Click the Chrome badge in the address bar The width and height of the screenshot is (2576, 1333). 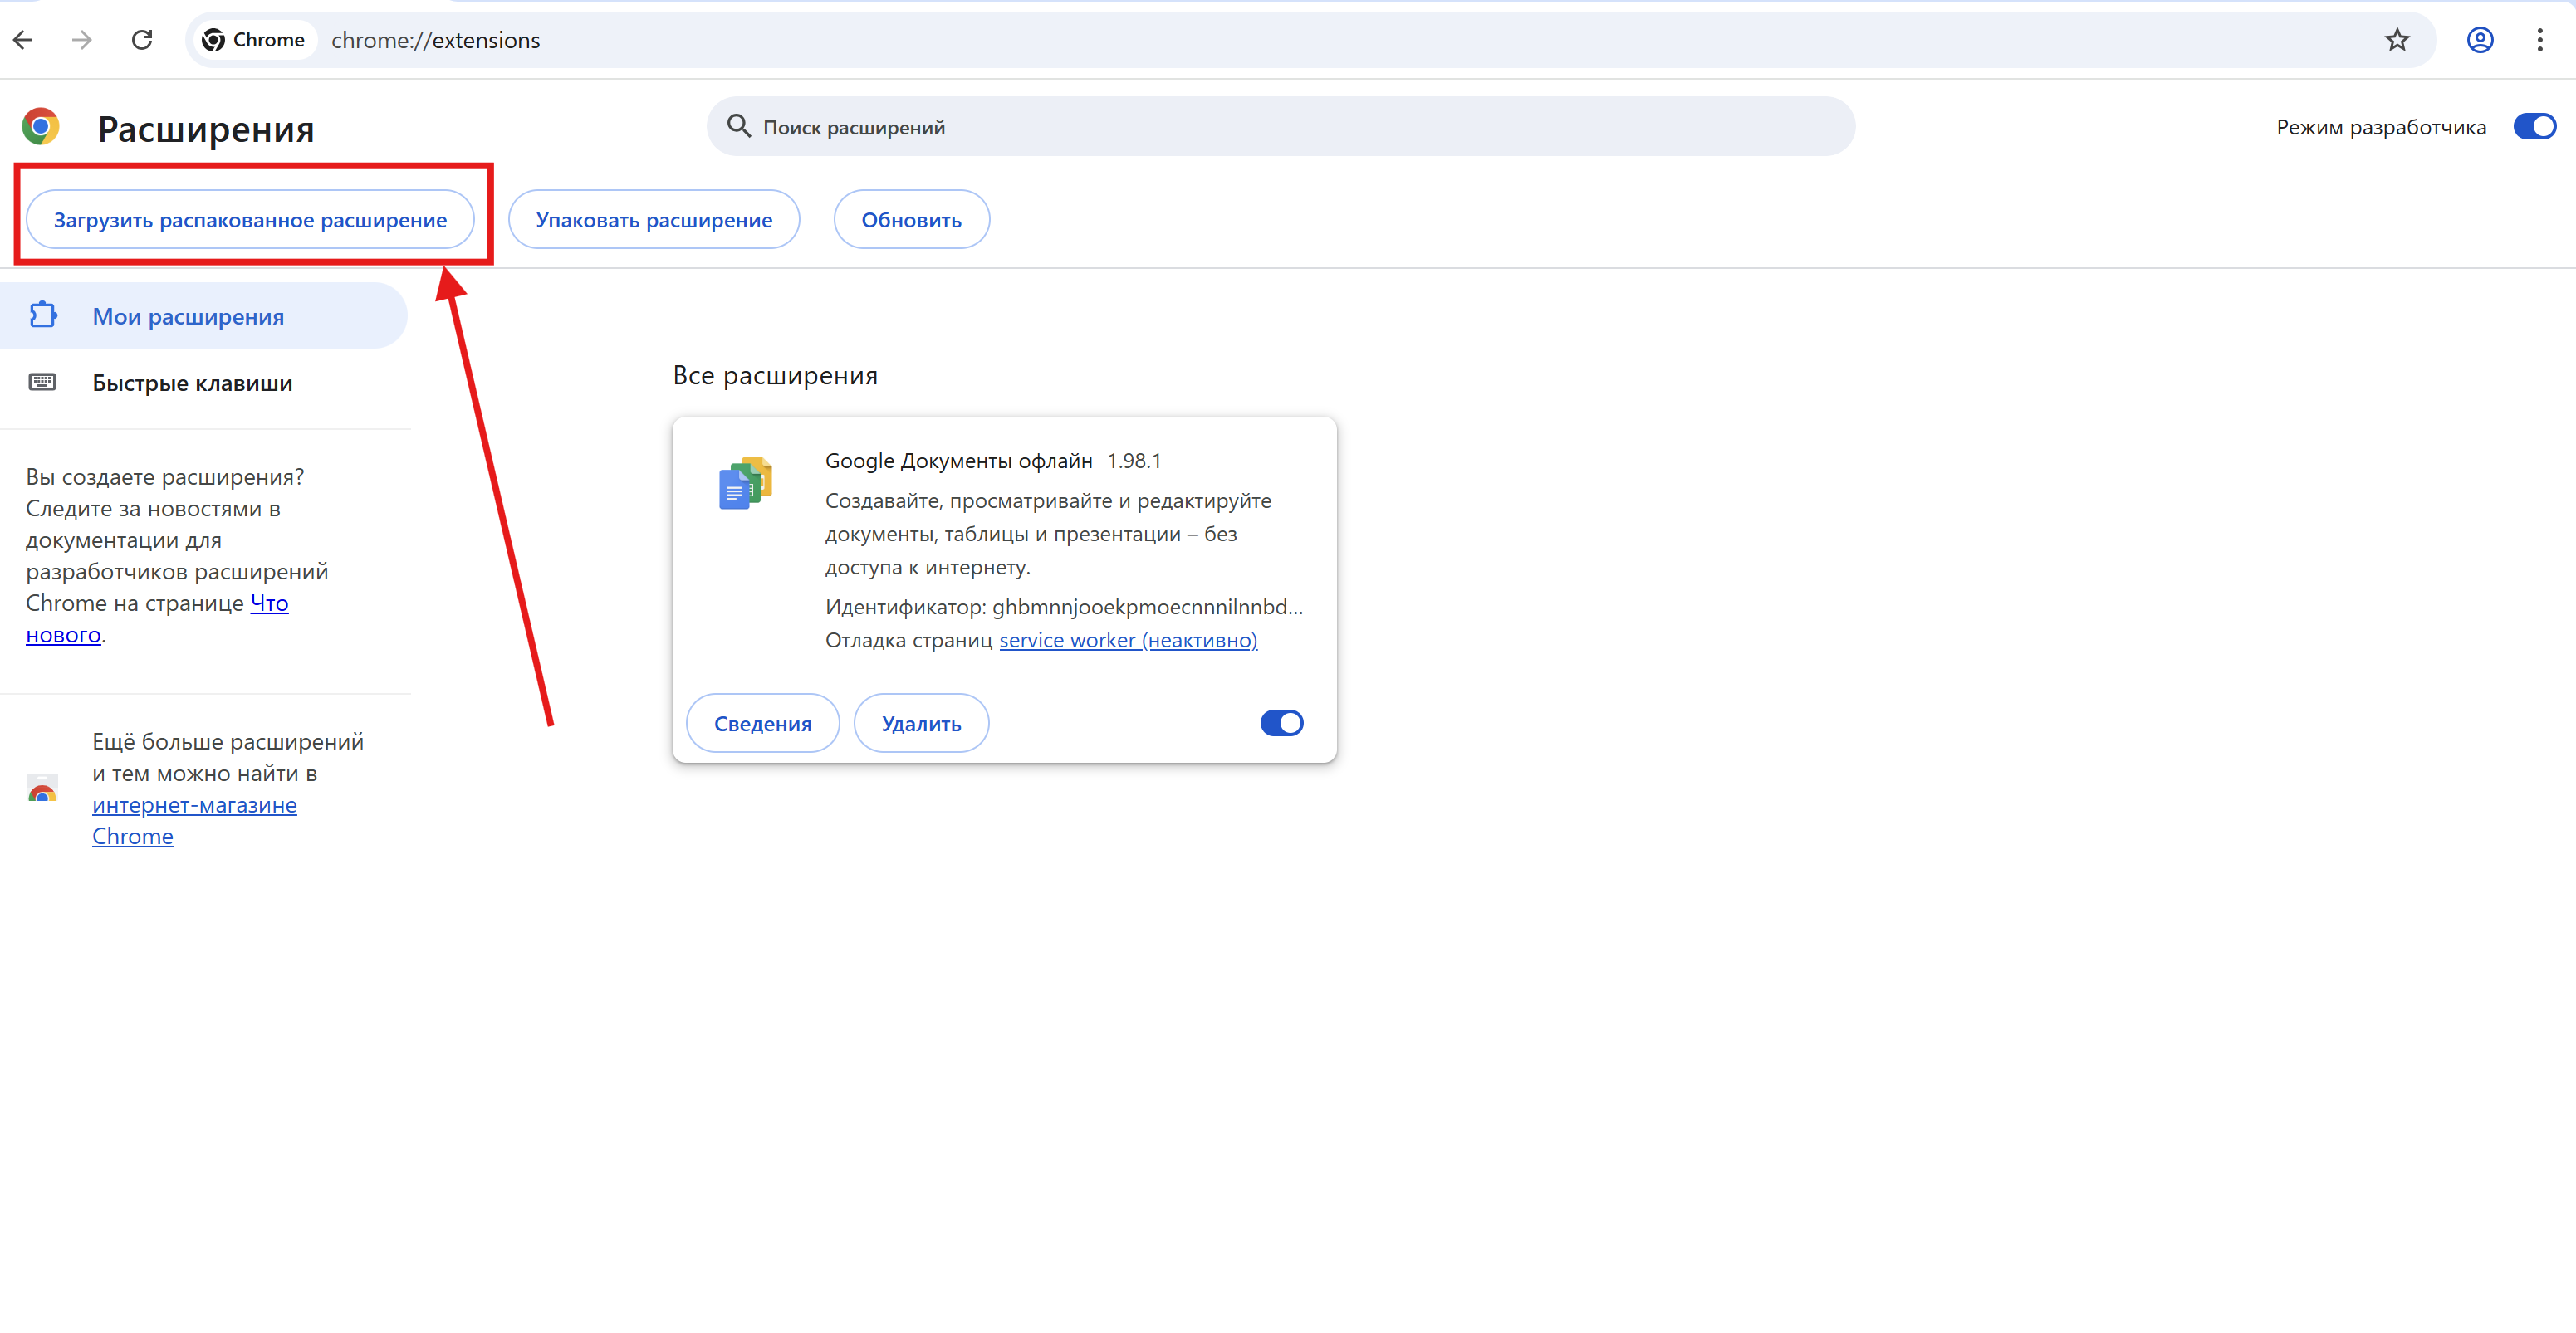coord(253,40)
